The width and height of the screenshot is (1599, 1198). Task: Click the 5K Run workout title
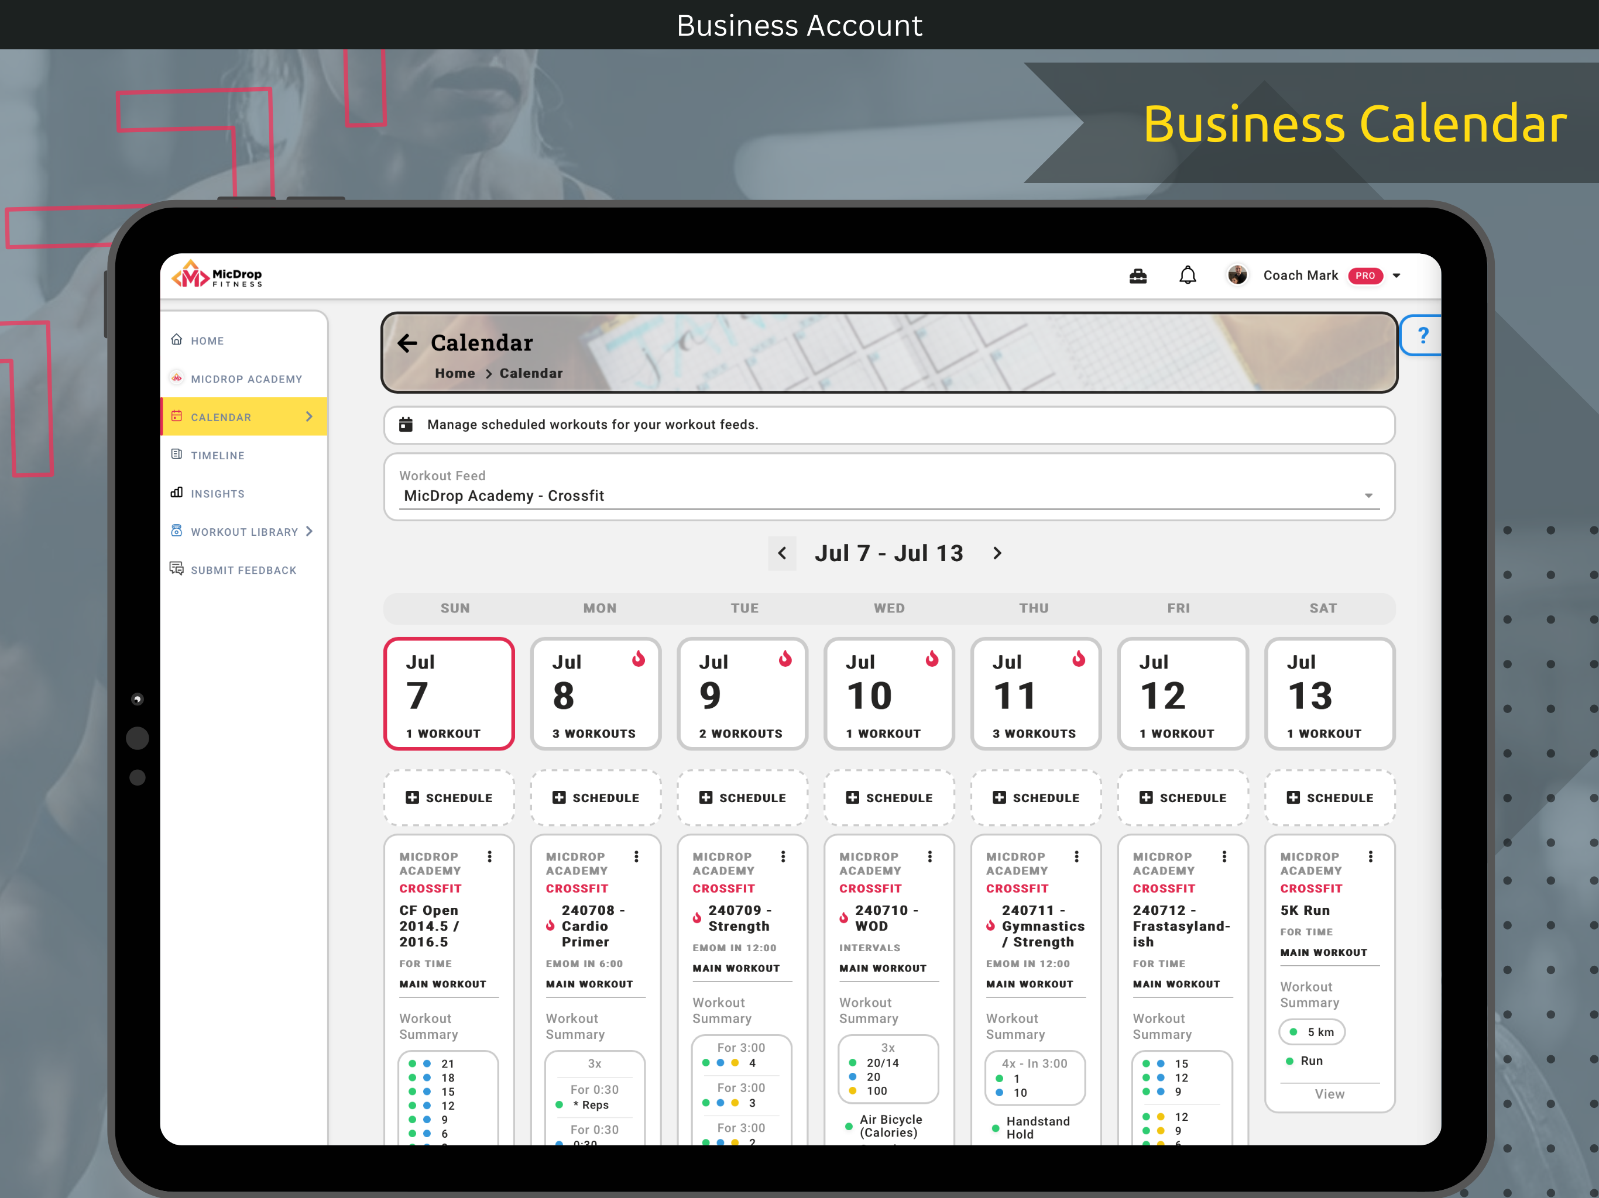(1305, 910)
